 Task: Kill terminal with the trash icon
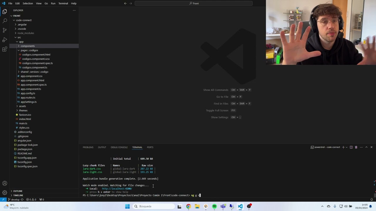click(356, 147)
